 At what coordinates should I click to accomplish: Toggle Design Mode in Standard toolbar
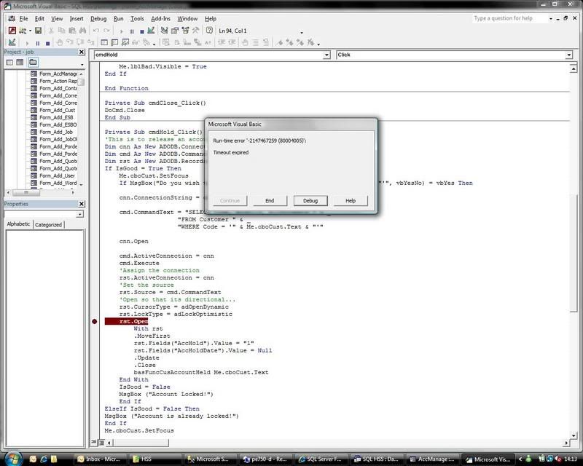point(151,31)
